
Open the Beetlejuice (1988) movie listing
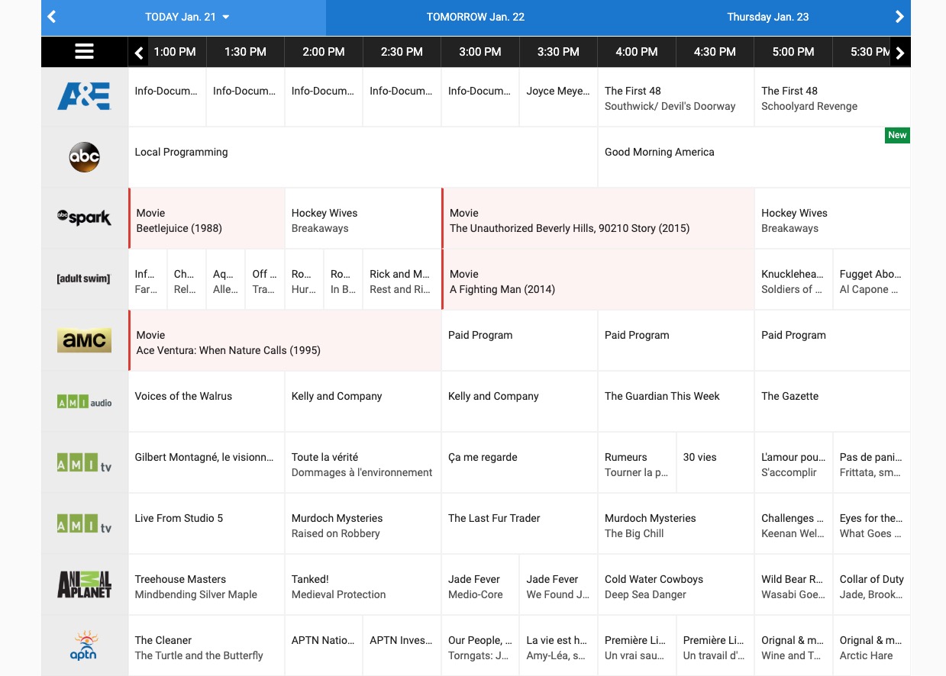coord(206,218)
